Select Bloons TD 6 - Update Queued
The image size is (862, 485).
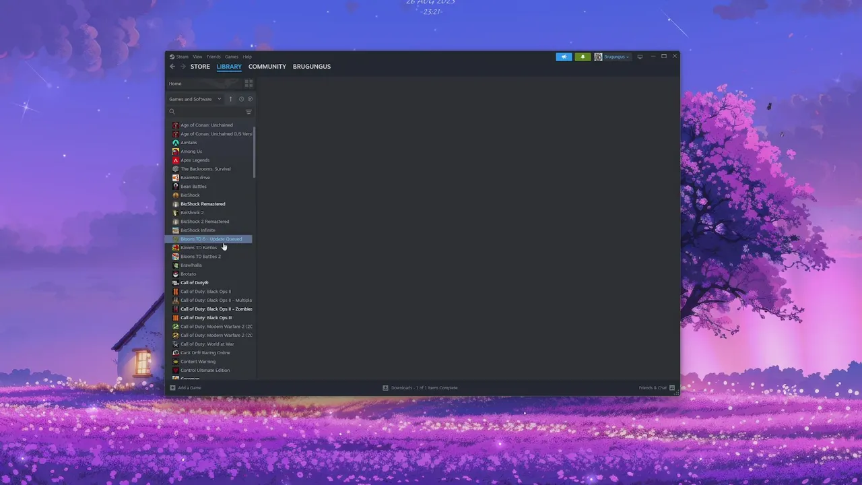tap(209, 239)
